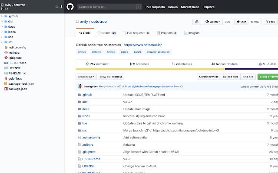Toggle the Octotree sidebar pin icon
The height and width of the screenshot is (173, 278).
click(61, 7)
